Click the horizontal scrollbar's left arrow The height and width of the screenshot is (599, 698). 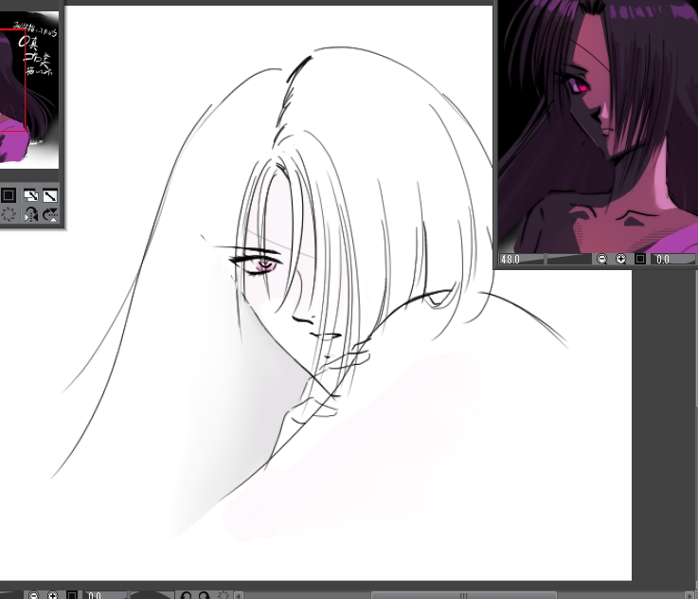(240, 595)
